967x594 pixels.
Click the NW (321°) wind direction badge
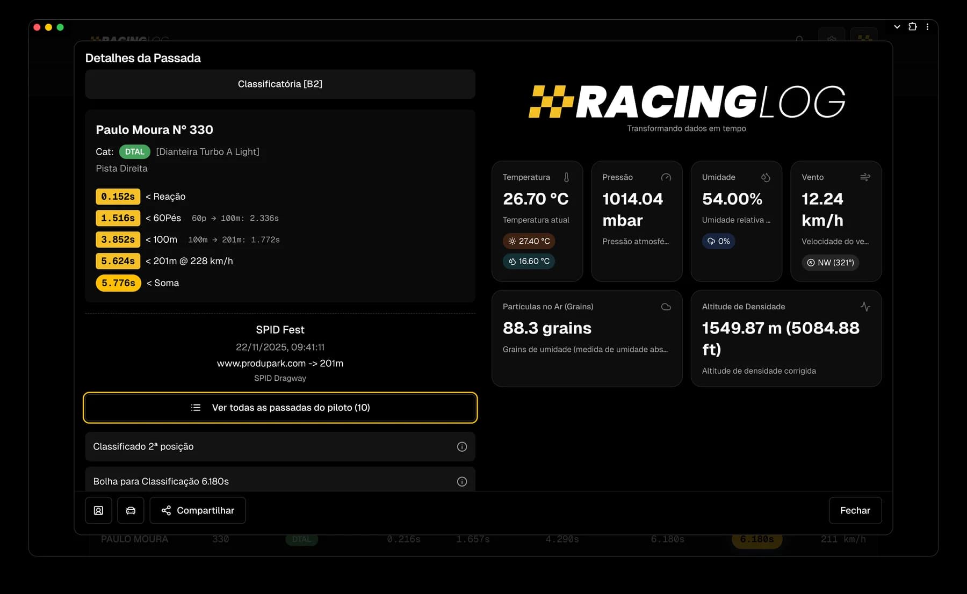(x=831, y=263)
